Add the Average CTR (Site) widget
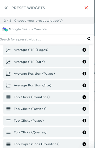Viewport: 95px width, 148px height. tap(46, 62)
